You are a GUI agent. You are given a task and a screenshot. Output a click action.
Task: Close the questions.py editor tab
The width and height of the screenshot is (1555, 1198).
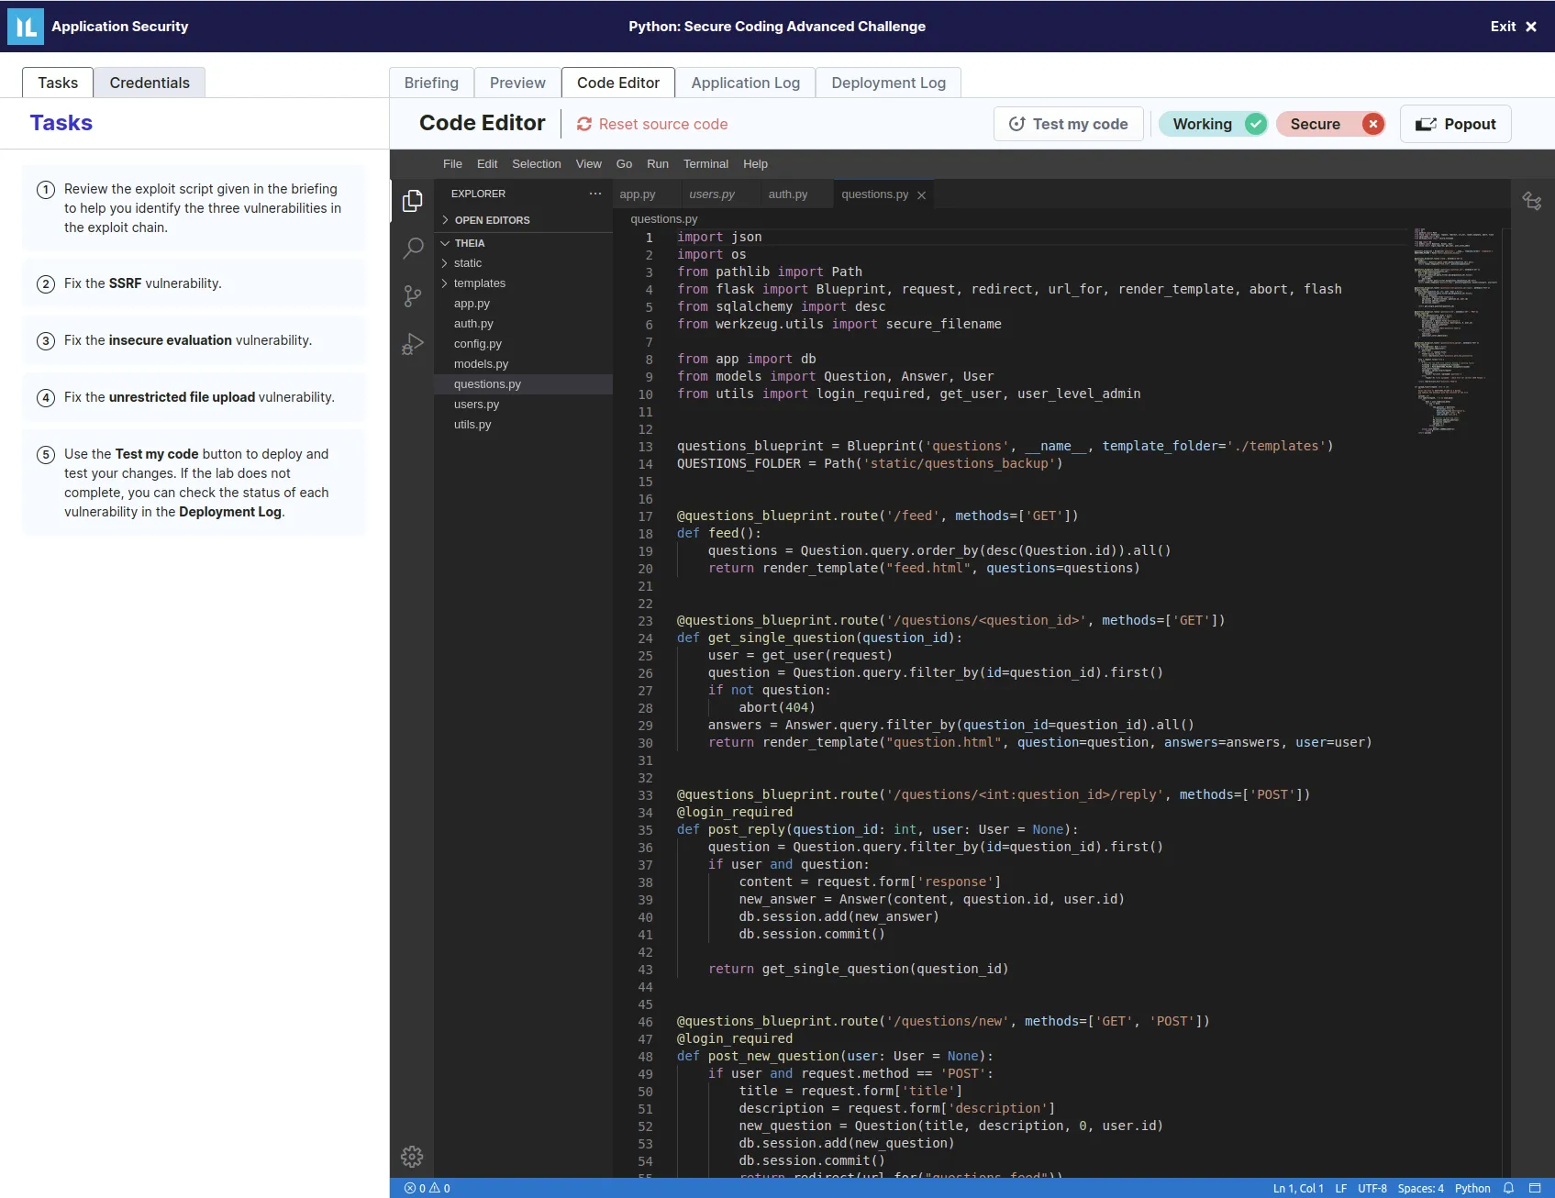click(x=921, y=194)
